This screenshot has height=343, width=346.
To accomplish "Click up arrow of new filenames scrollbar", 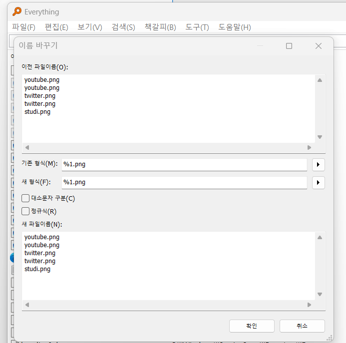I will tap(320, 238).
